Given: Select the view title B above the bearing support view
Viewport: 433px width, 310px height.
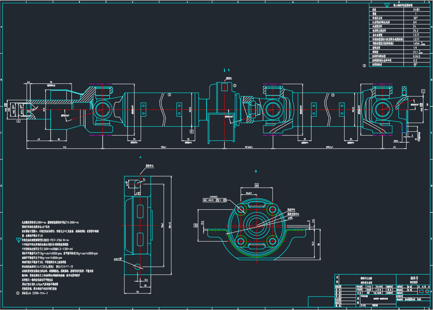Looking at the screenshot, I should [256, 171].
